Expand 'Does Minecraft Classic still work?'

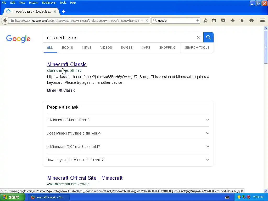pos(128,133)
